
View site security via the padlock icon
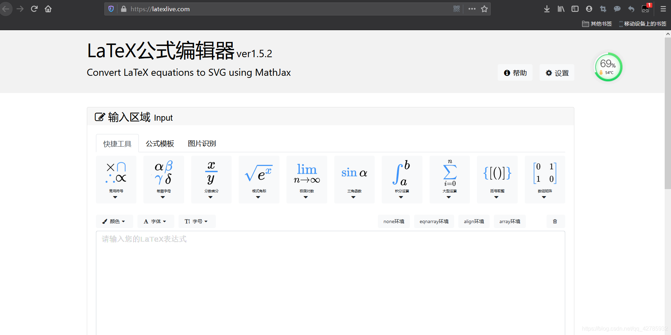pyautogui.click(x=123, y=9)
